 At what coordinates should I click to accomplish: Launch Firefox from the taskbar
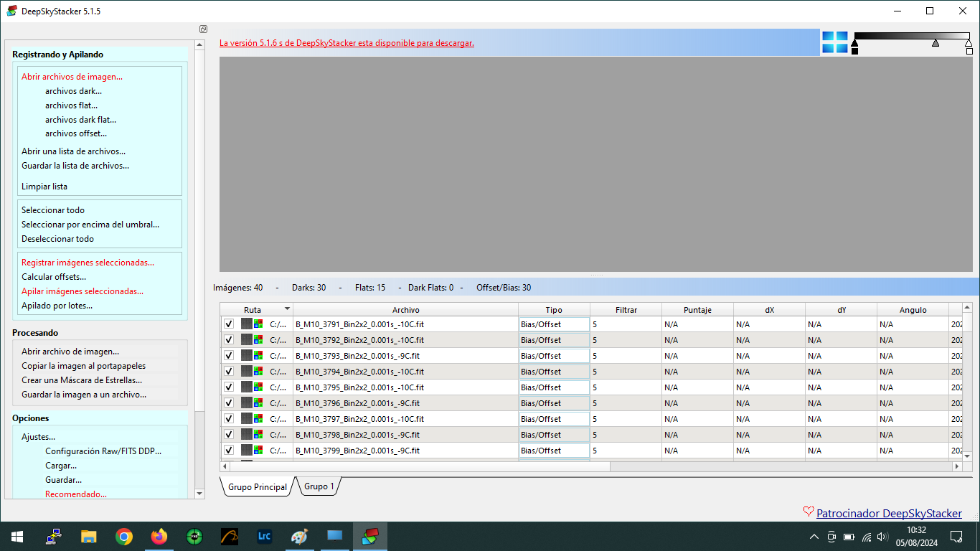point(159,537)
